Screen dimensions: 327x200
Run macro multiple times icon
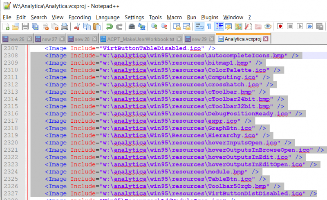pos(309,27)
